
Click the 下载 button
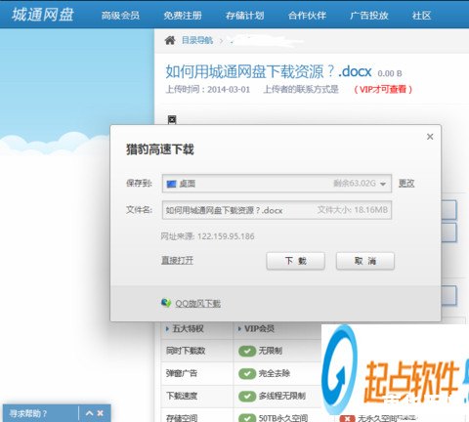(x=295, y=261)
